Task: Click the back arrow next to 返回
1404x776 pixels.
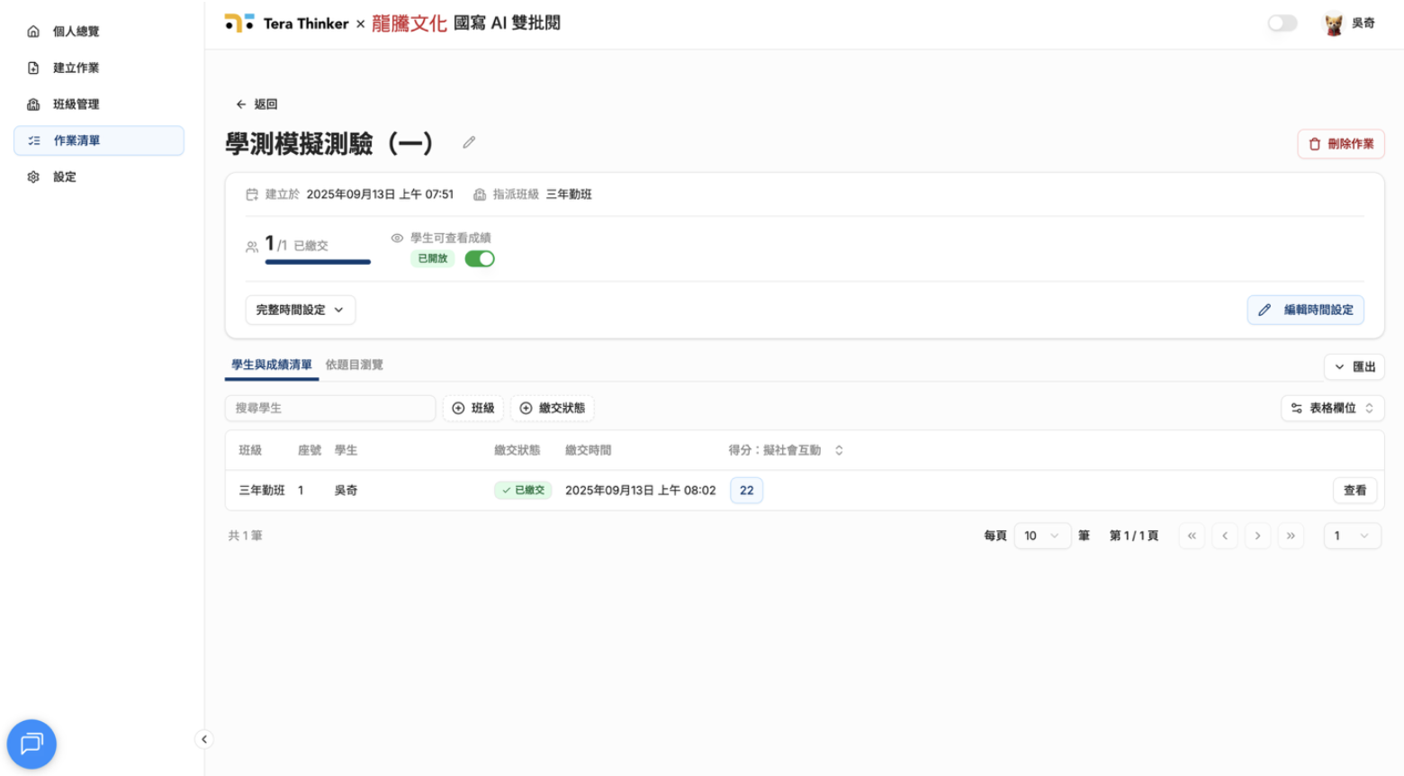Action: (x=241, y=104)
